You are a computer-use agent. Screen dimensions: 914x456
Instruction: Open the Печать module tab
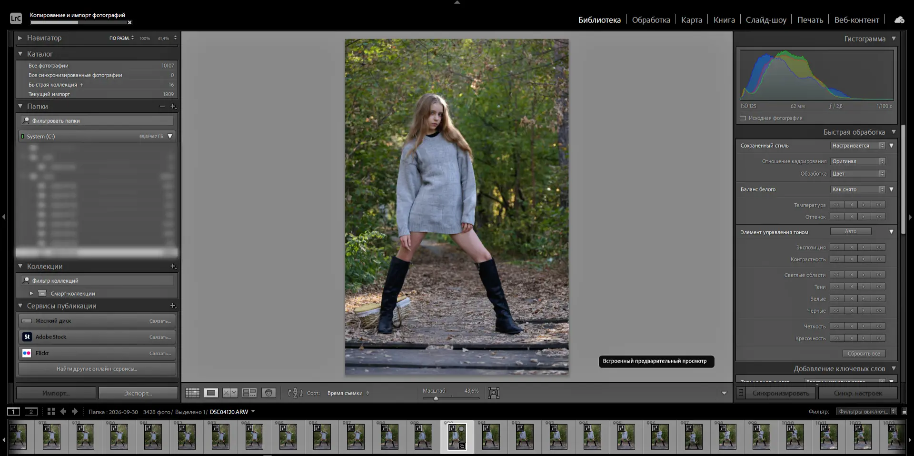810,20
